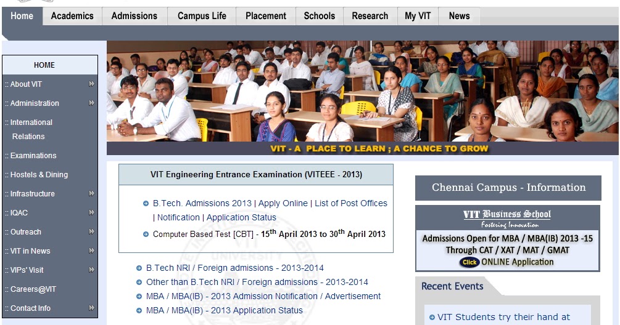Expand the VIPs' Visit submenu arrow

click(92, 270)
